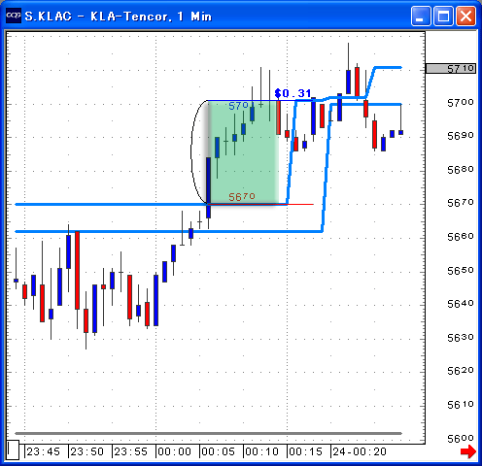Click the 23:55 time axis label

(131, 451)
